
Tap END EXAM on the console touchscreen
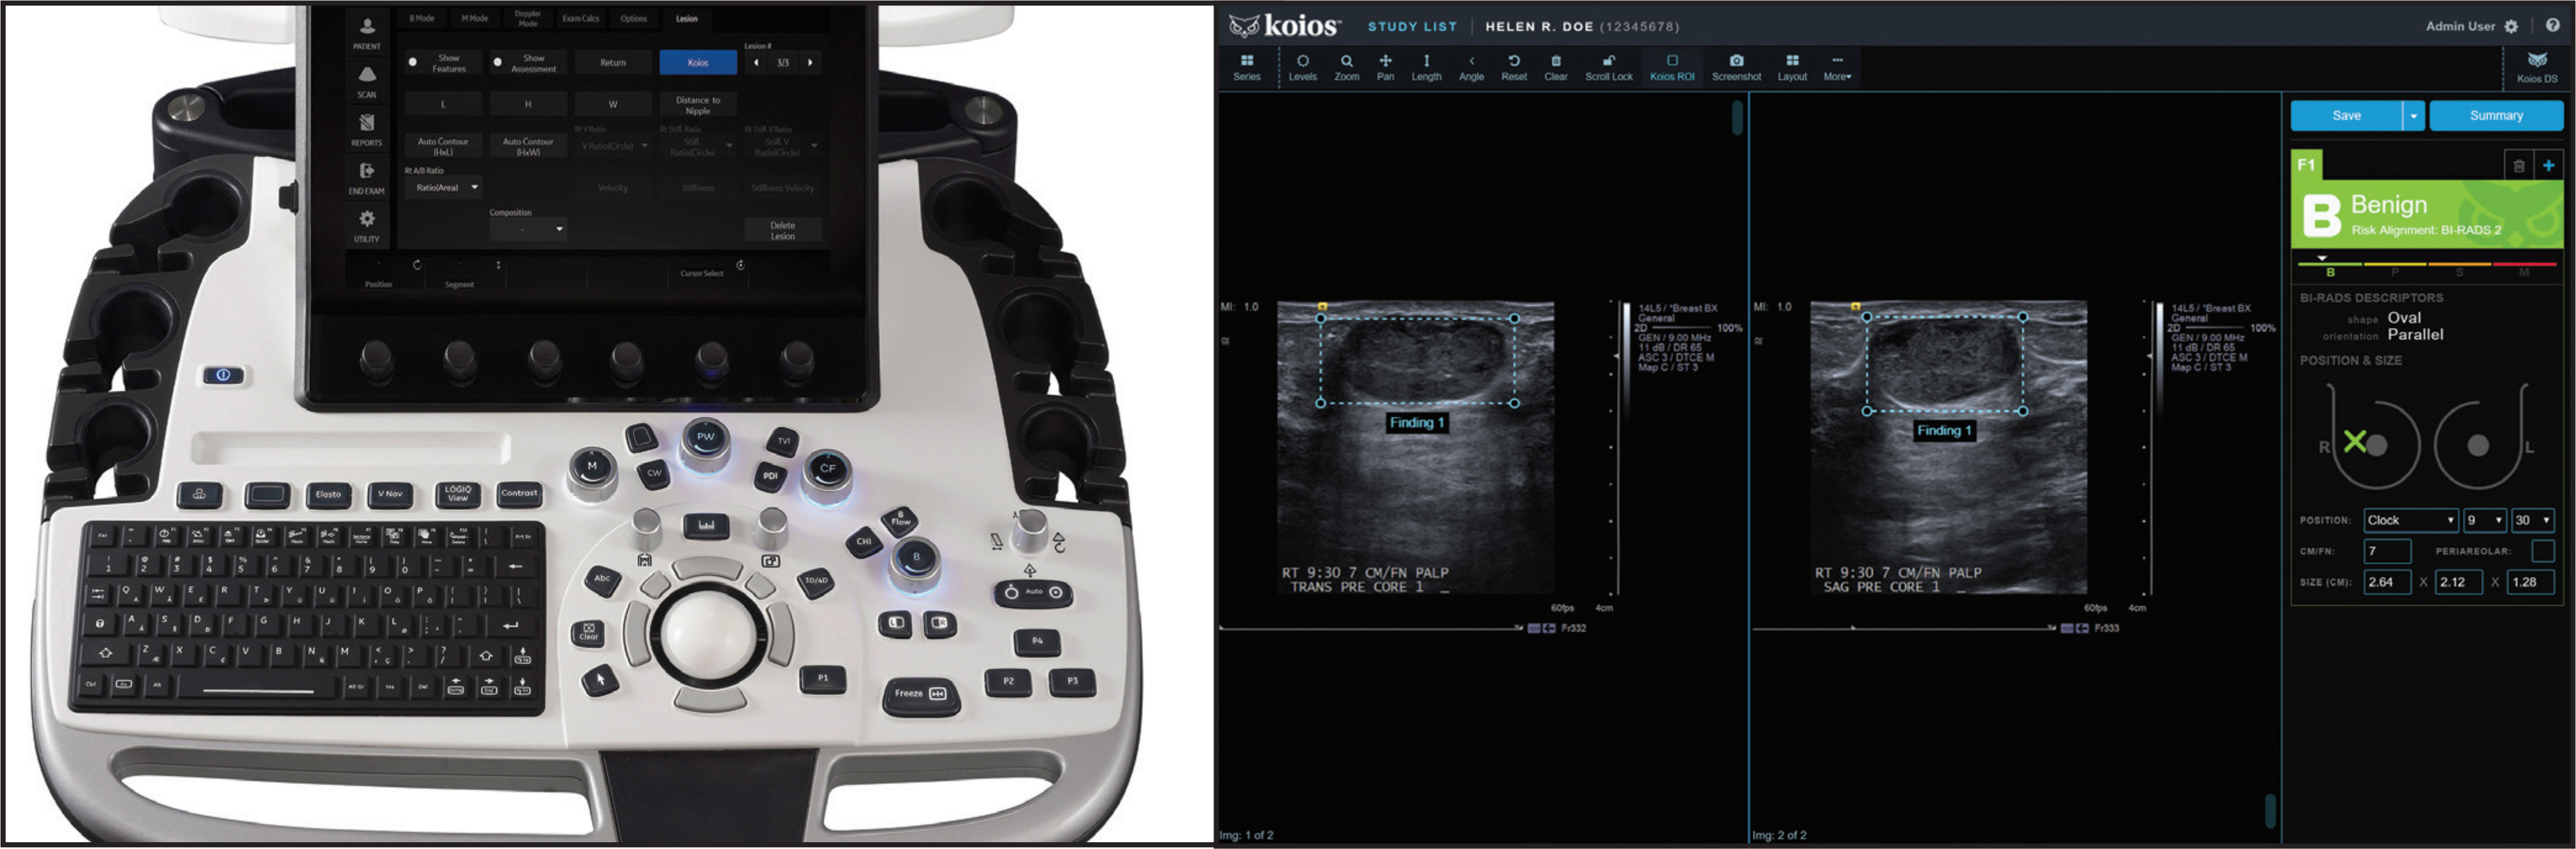[367, 178]
